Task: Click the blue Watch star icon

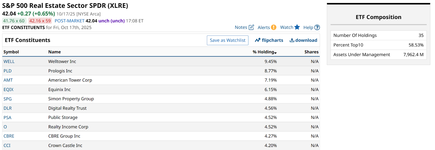Action: click(x=297, y=27)
